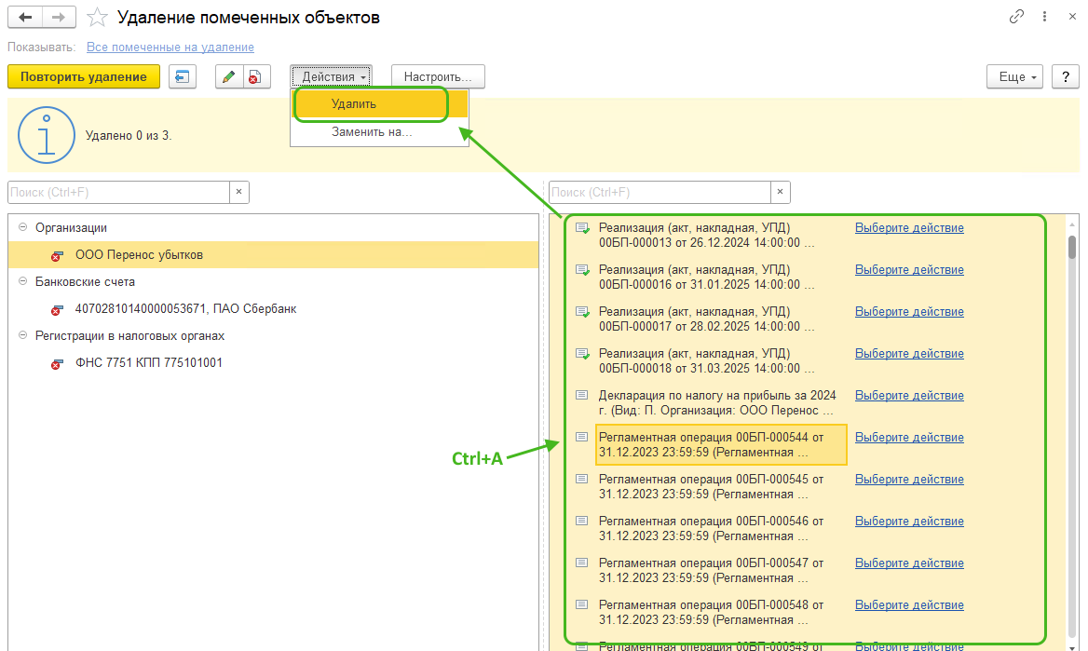Collapse Регистрации в налоговых органах group
Viewport: 1088px width, 651px height.
(x=22, y=335)
